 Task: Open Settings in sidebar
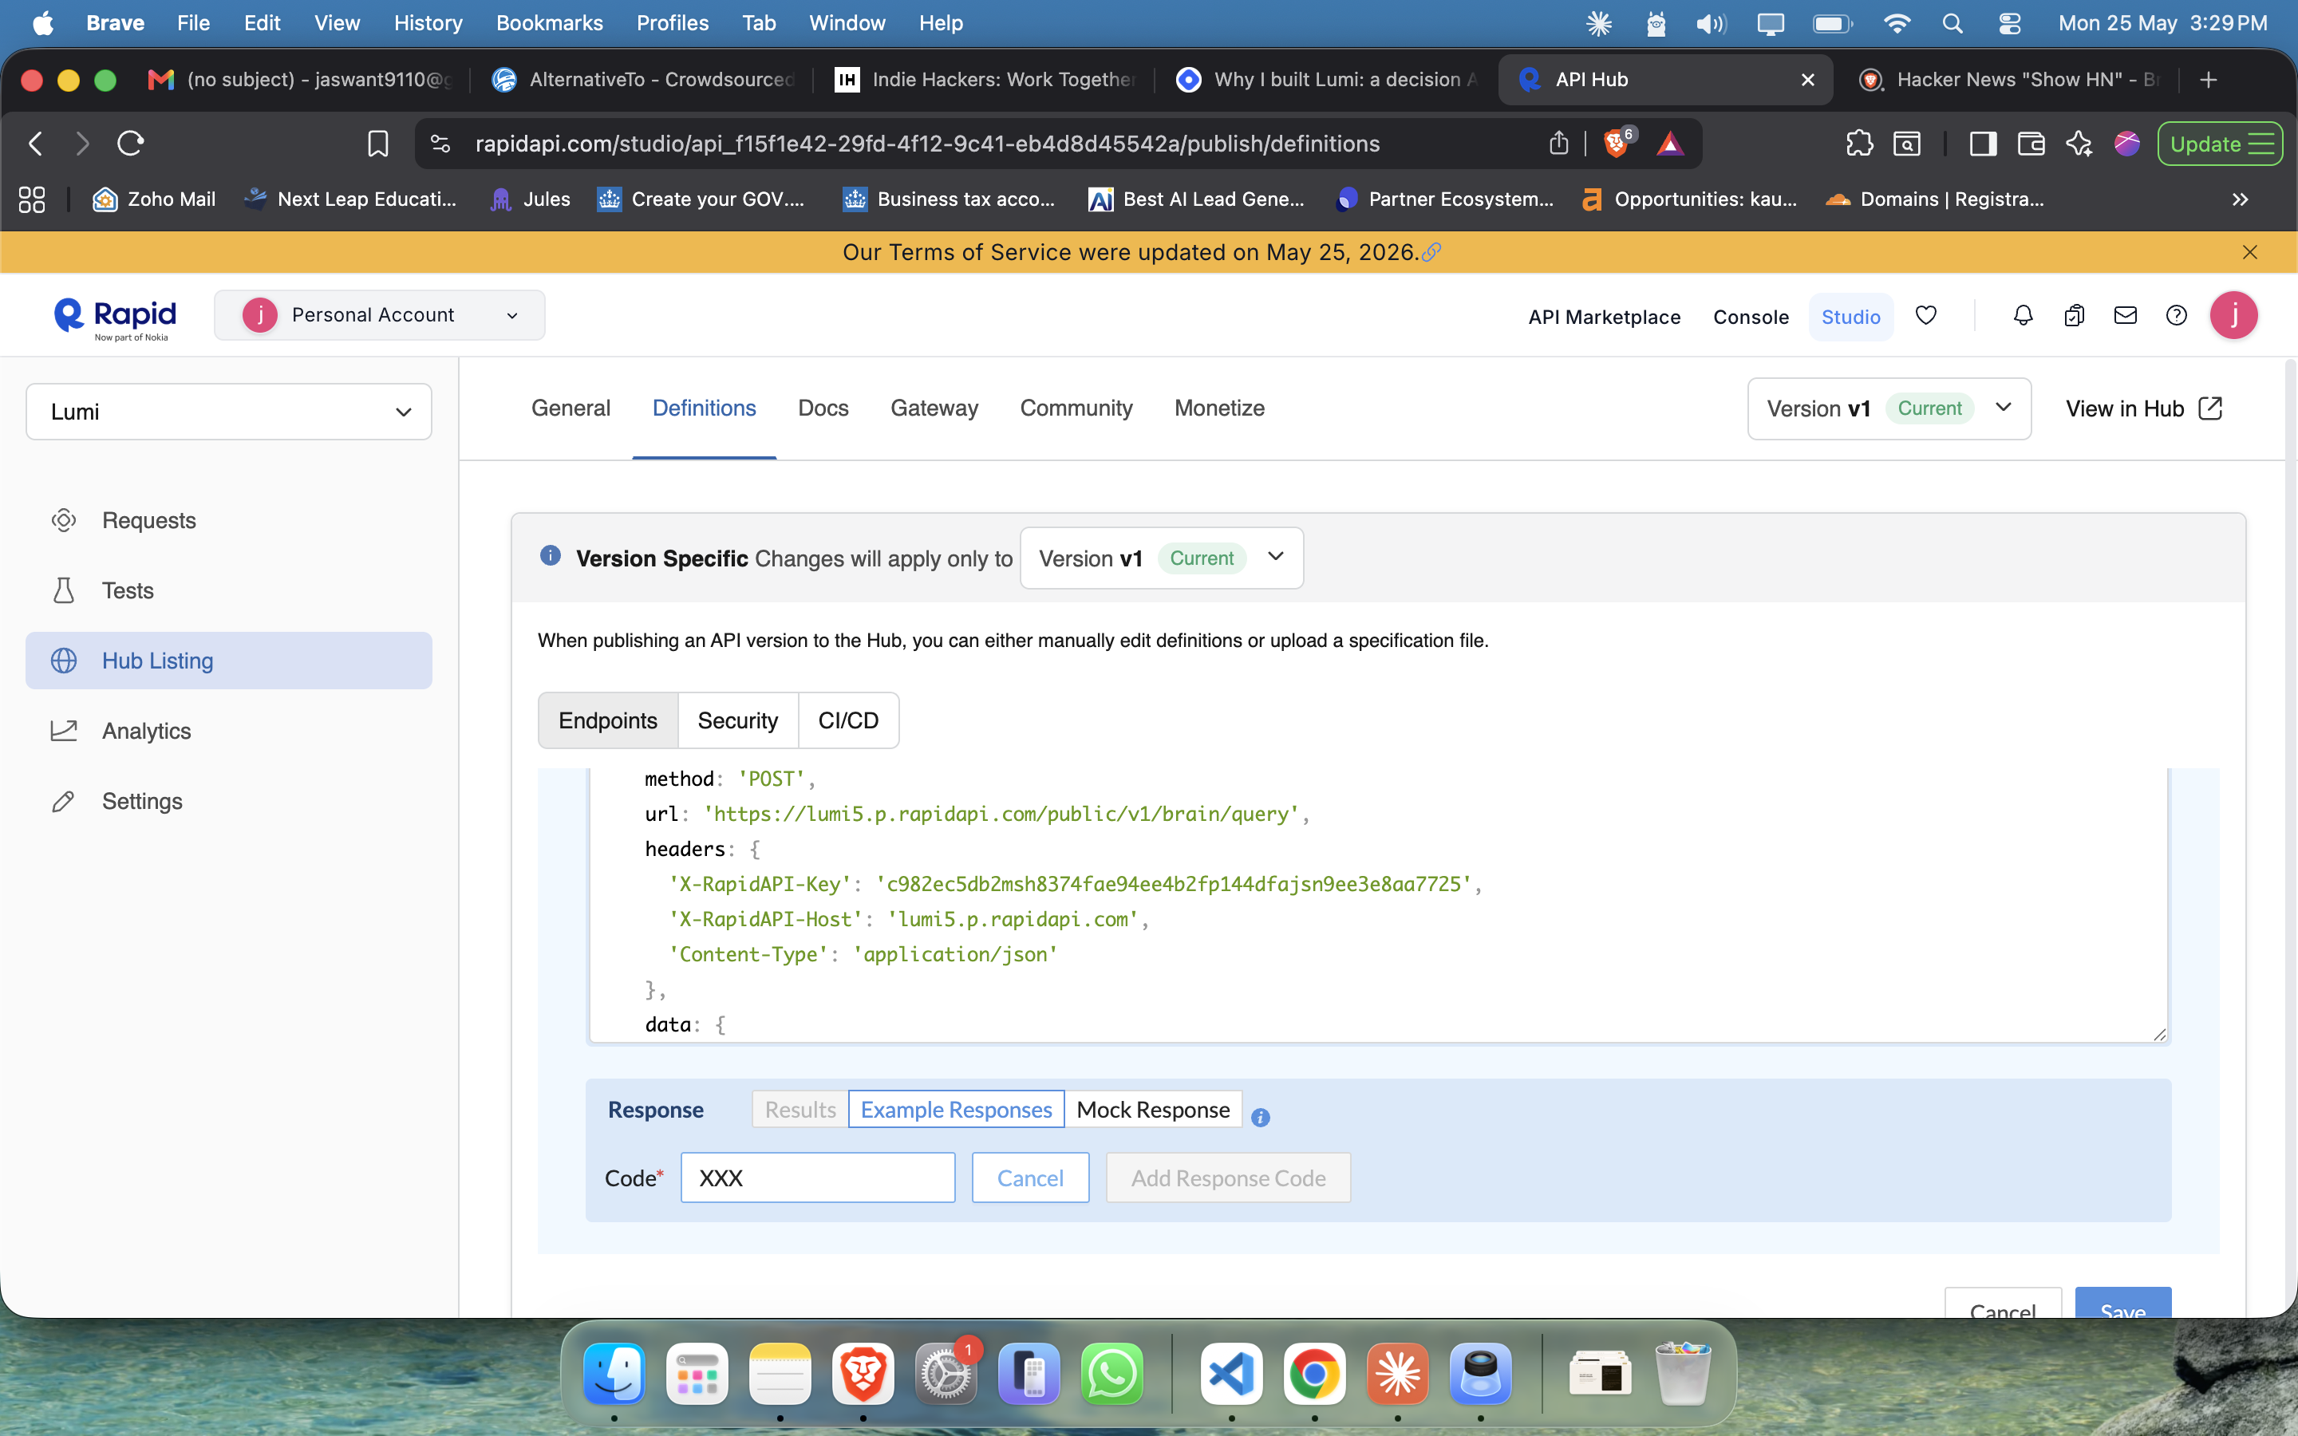[x=229, y=802]
